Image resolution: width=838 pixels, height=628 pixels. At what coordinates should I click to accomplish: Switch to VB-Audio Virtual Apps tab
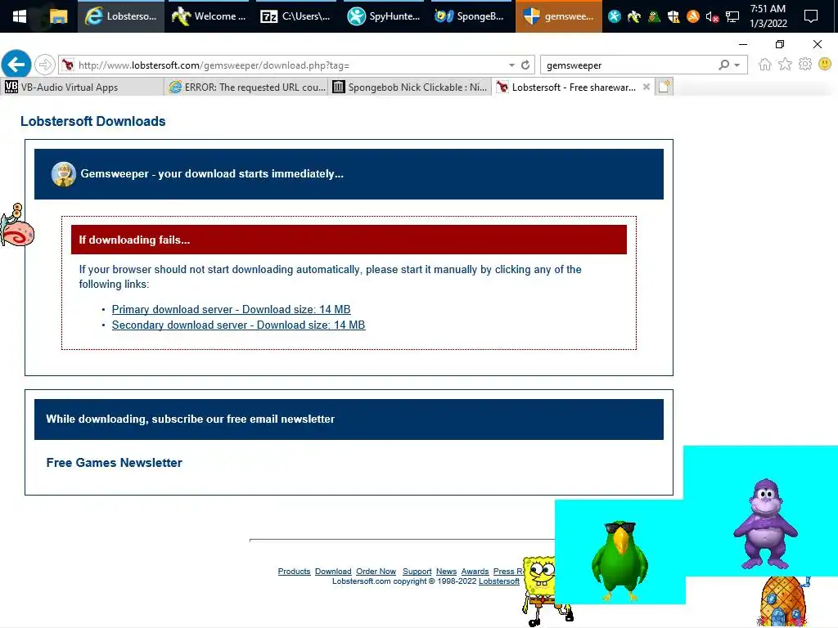(x=83, y=87)
